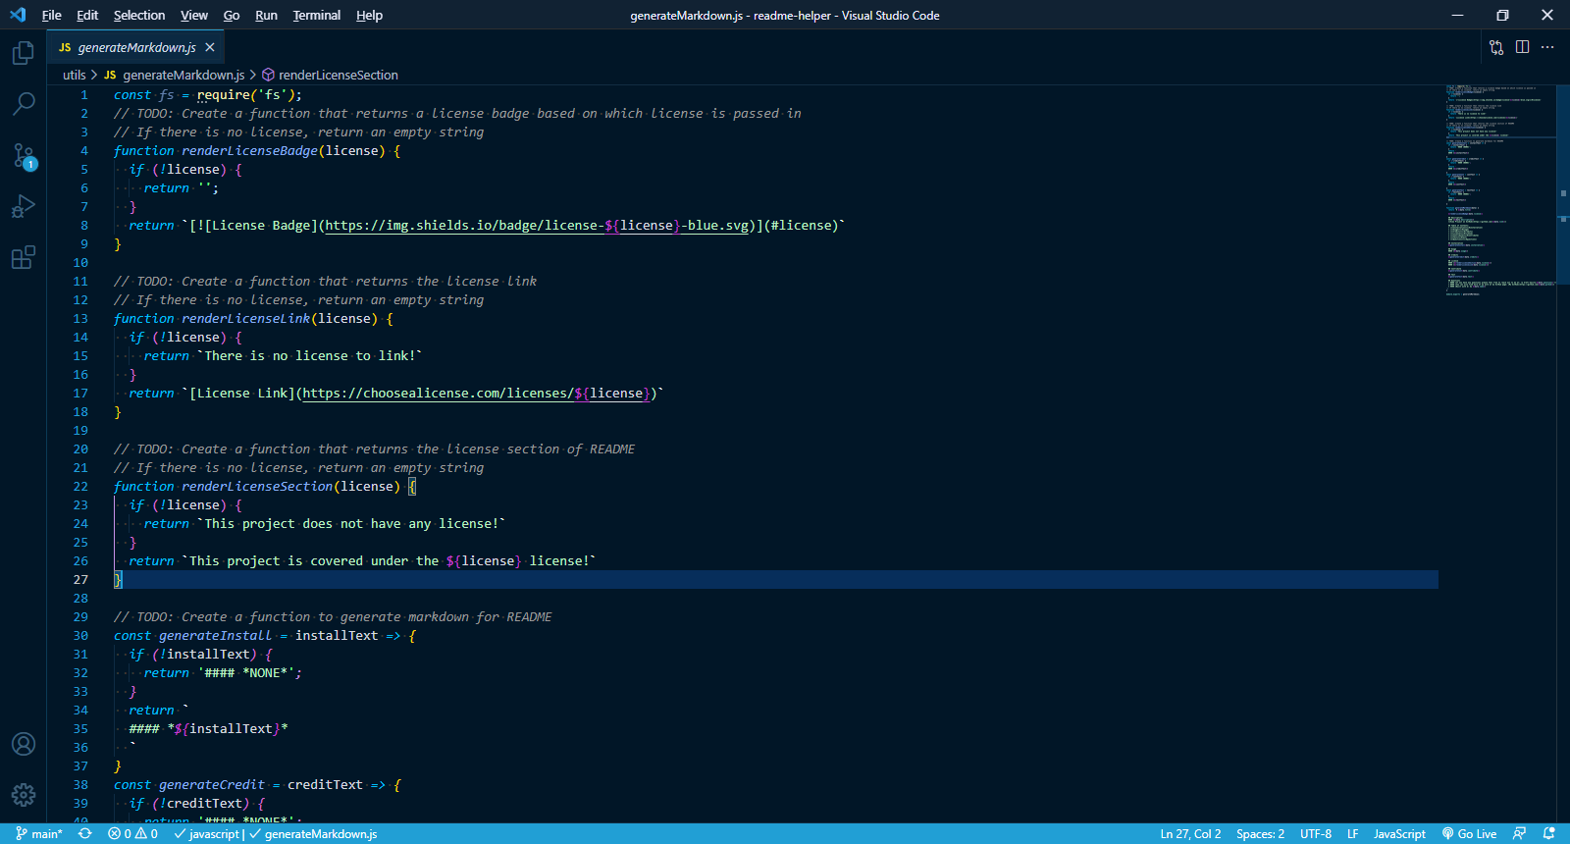Viewport: 1570px width, 844px height.
Task: Close the generateMarkdown.js tab
Action: [210, 47]
